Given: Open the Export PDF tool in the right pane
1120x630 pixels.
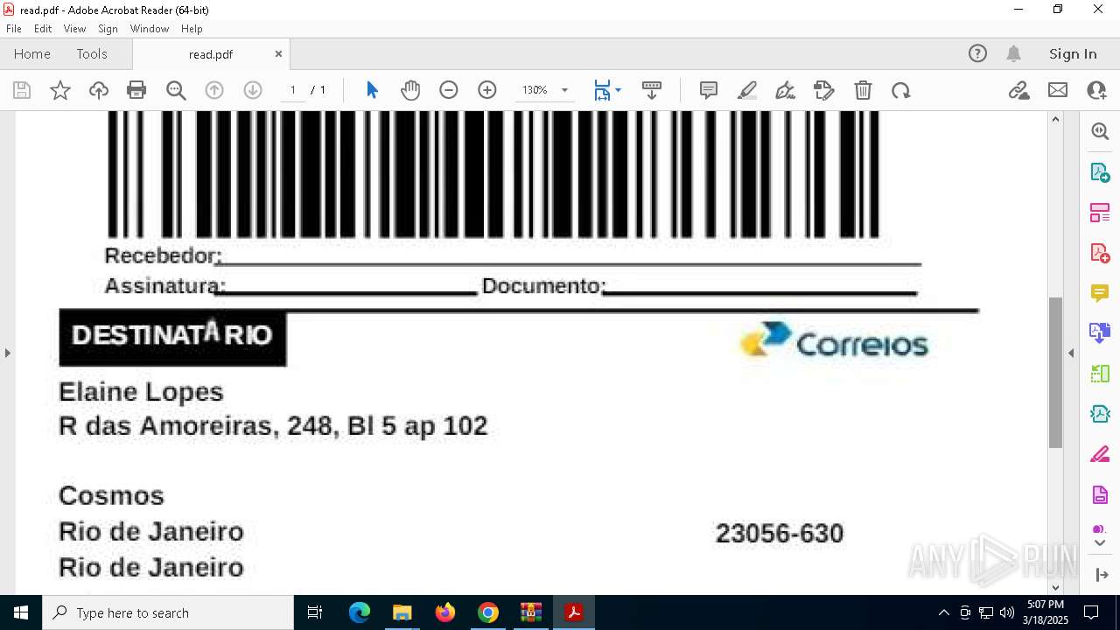Looking at the screenshot, I should (x=1100, y=171).
